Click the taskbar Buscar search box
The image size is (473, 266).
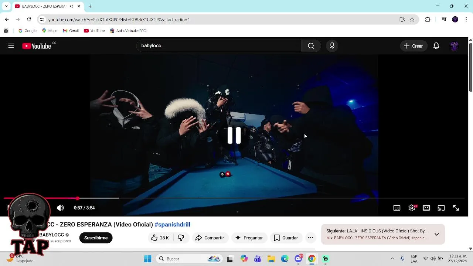(190, 259)
